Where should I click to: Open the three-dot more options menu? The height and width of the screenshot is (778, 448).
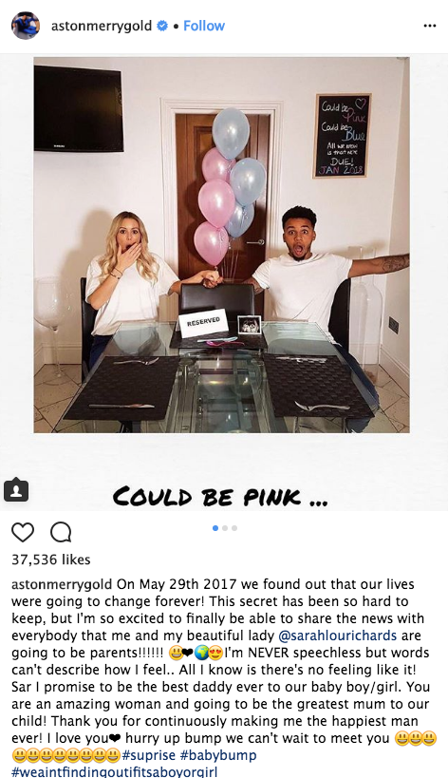[430, 26]
